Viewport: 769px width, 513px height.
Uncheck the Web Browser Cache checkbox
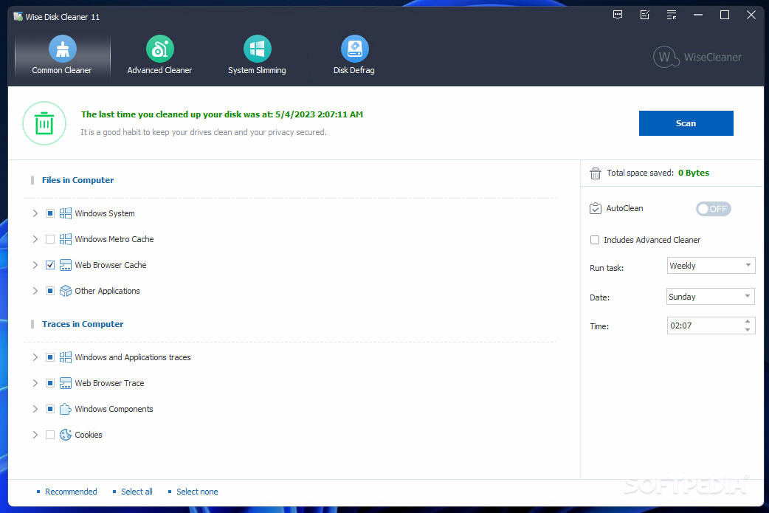50,265
